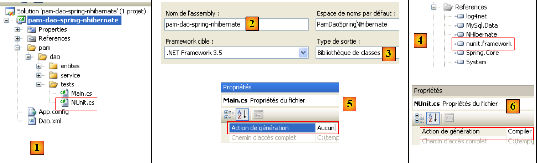Screen dimensions: 537x163
Task: Click the Nom de l'assembly text field
Action: click(204, 25)
